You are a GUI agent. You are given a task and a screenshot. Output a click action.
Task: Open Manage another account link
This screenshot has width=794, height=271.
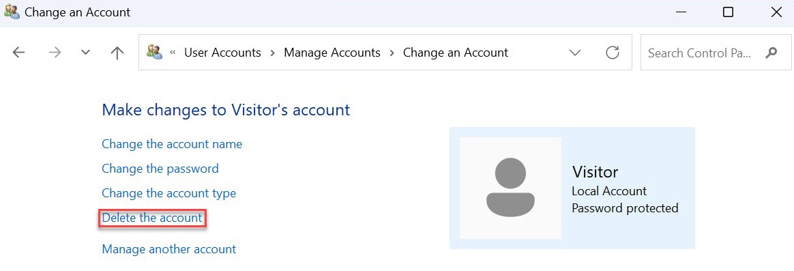coord(168,249)
